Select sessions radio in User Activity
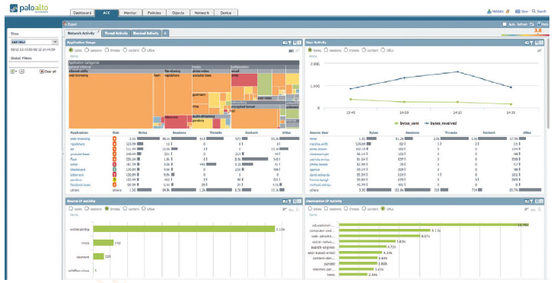The image size is (554, 283). [326, 50]
